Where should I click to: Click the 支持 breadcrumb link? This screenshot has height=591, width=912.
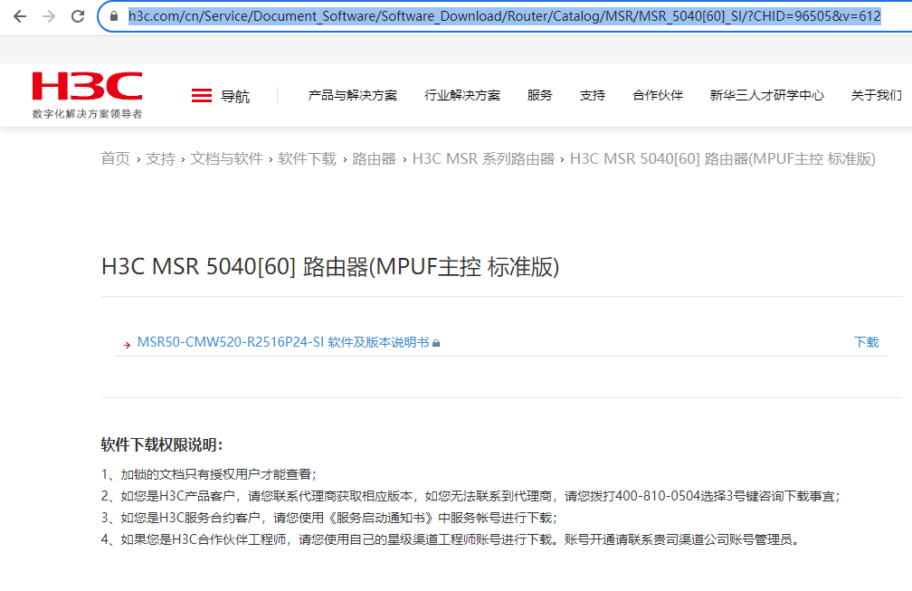160,158
